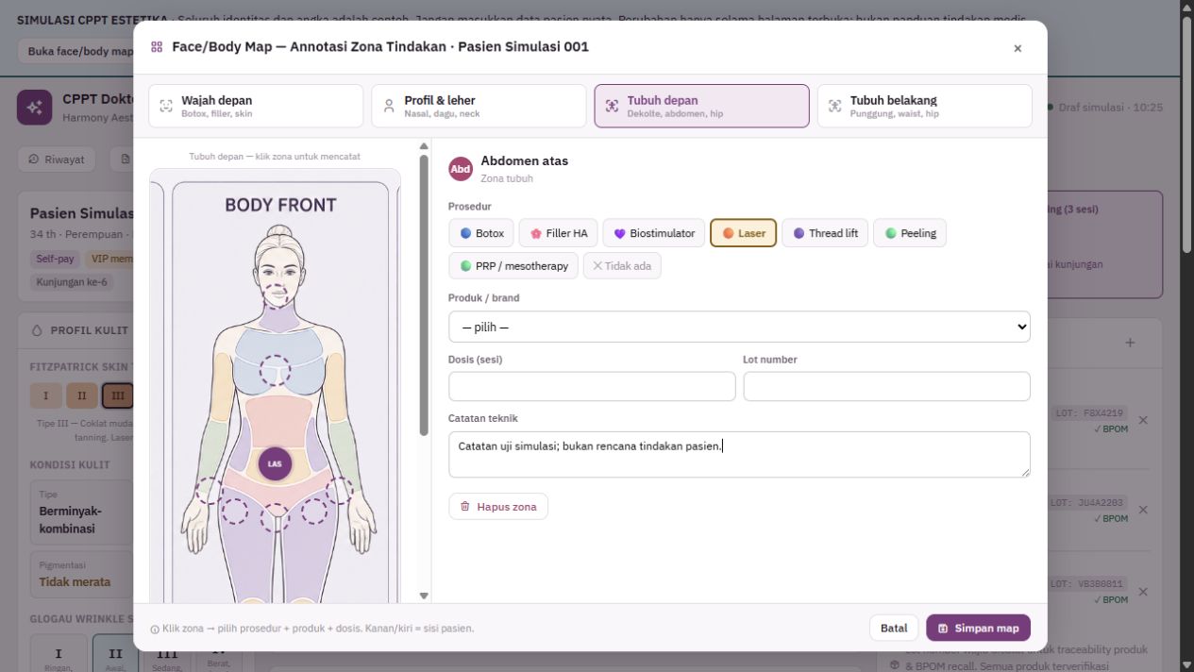Click the dekolte zone circle on the chest
Screen dimensions: 1194x672
276,371
